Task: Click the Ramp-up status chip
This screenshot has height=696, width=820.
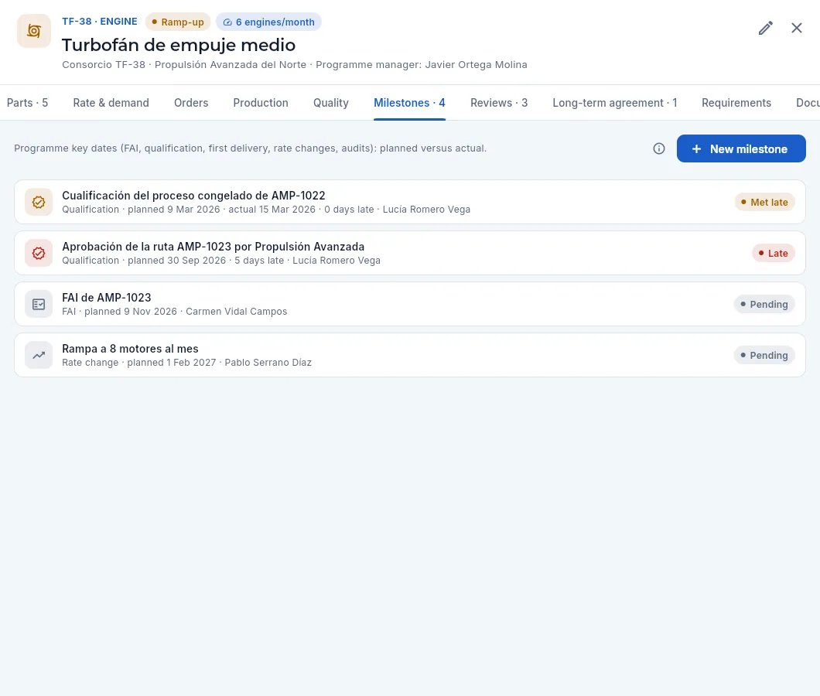Action: click(178, 22)
